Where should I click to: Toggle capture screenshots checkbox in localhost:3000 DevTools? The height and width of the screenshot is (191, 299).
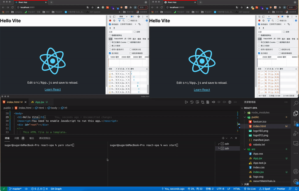tap(280, 53)
